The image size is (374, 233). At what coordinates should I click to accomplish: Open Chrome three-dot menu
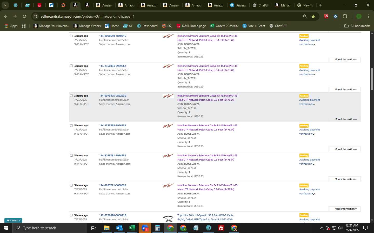tap(368, 16)
